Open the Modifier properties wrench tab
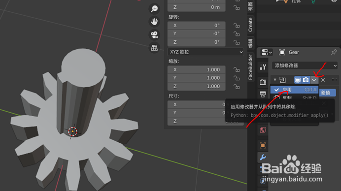Viewport: 341px width, 191px height. point(263,158)
